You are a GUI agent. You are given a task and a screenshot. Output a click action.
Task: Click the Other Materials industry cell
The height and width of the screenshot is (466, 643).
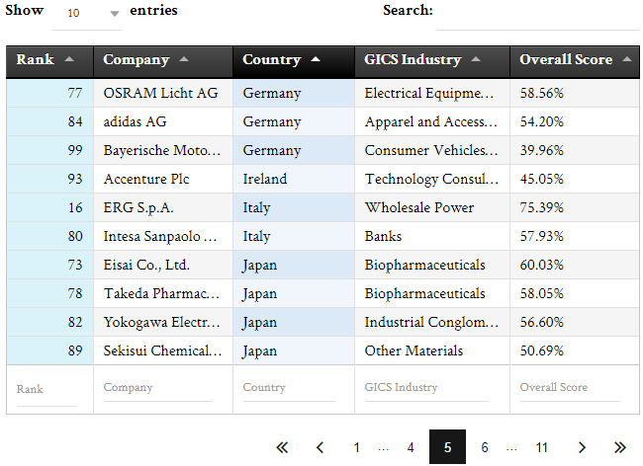[x=432, y=350]
